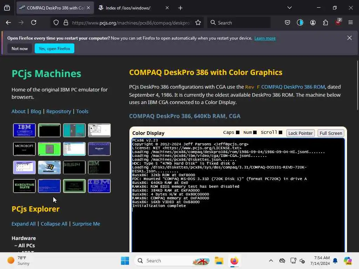Reload the current page
Screen dimensions: 359x269
click(x=34, y=23)
